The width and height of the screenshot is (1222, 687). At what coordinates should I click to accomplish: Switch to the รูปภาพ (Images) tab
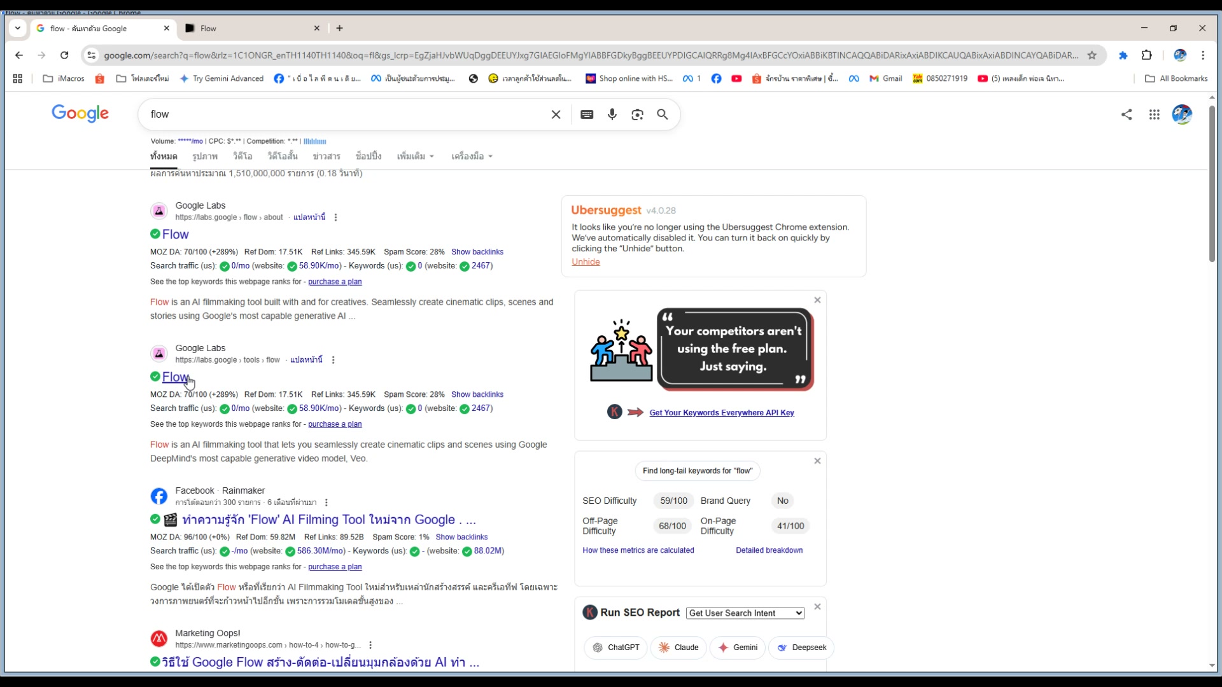[x=205, y=156]
